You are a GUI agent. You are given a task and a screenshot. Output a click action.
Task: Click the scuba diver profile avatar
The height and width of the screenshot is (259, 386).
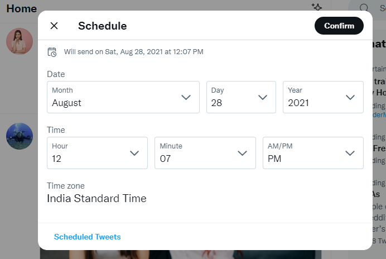(x=20, y=136)
